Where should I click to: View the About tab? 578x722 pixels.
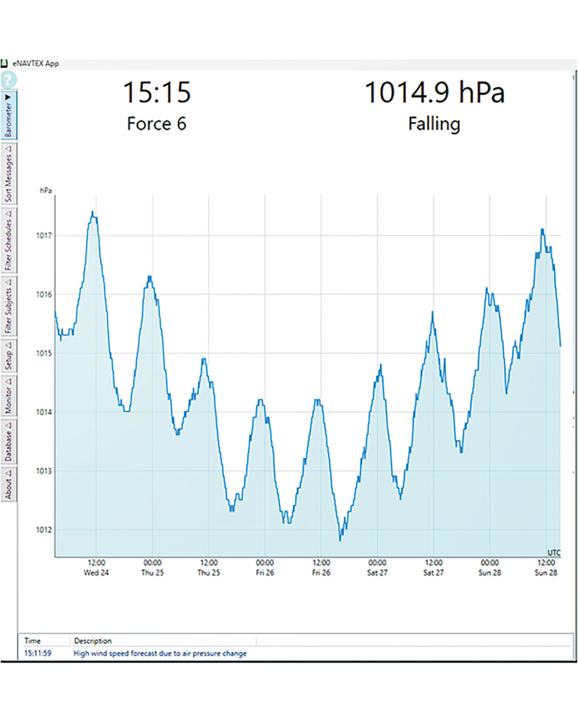(8, 484)
